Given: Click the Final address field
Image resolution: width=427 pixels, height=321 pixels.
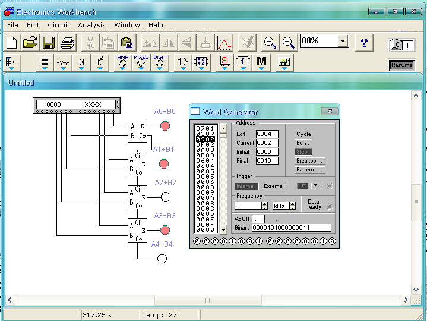Looking at the screenshot, I should 267,161.
